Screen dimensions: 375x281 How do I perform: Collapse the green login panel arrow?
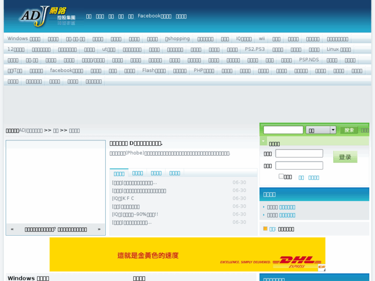(x=263, y=141)
